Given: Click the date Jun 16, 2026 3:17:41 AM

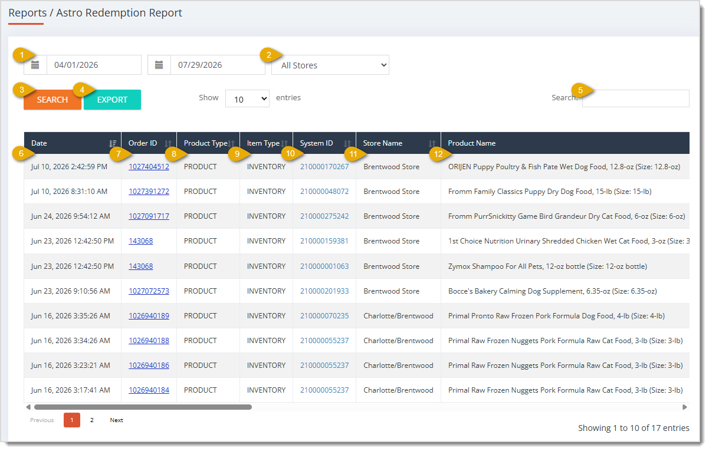Looking at the screenshot, I should point(71,390).
